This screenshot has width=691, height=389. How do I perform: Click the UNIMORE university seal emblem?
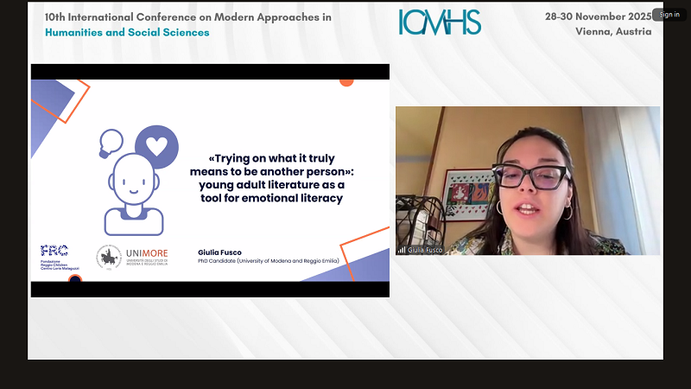[110, 256]
